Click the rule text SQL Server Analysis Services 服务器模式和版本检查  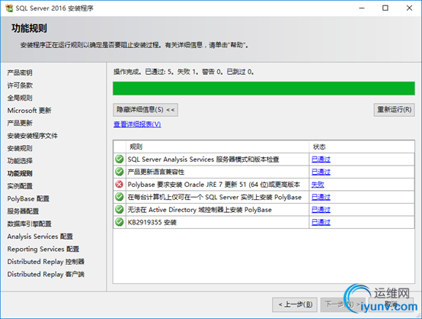point(203,159)
